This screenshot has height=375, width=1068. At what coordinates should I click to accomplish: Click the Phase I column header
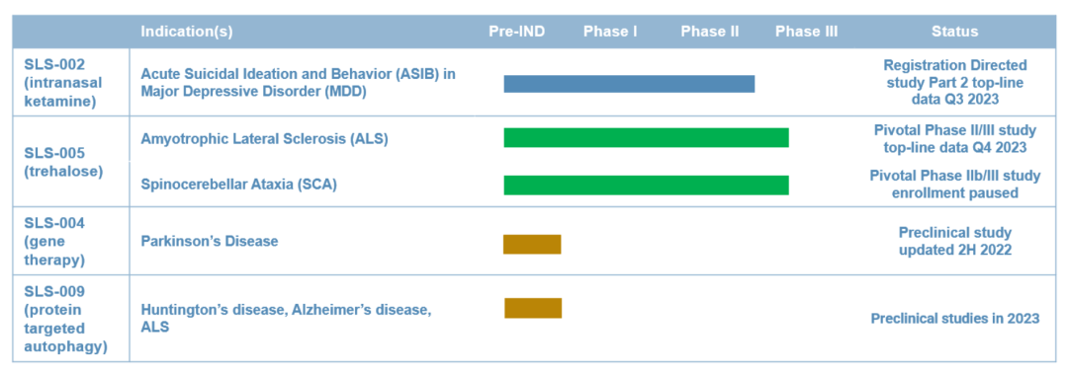(610, 32)
